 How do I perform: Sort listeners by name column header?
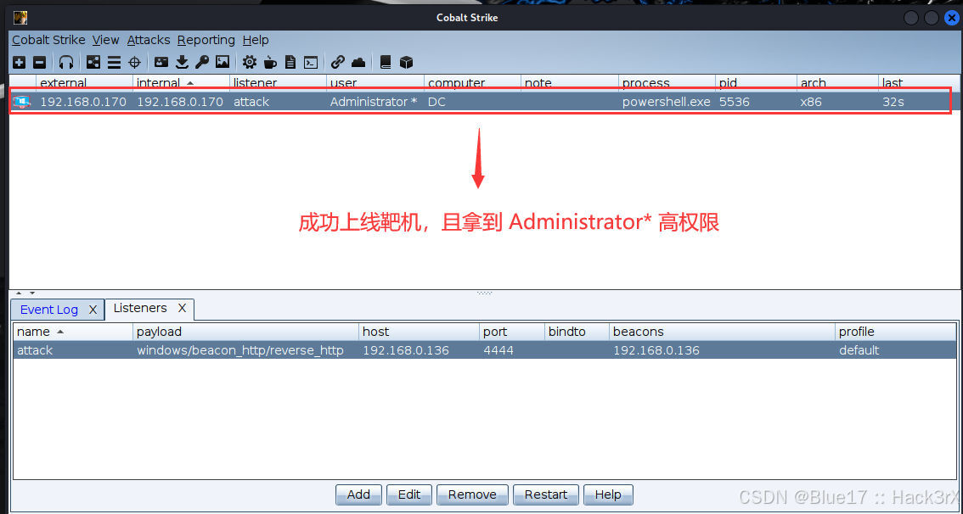(73, 332)
